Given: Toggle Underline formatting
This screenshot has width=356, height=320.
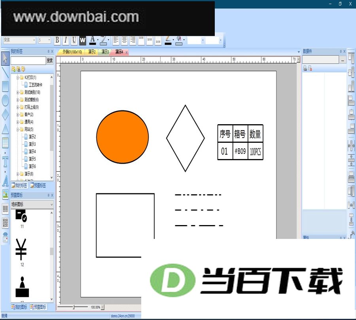Looking at the screenshot, I should [x=74, y=40].
